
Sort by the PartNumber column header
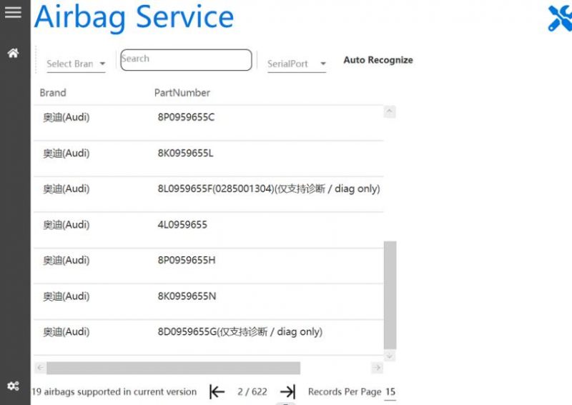tap(182, 93)
